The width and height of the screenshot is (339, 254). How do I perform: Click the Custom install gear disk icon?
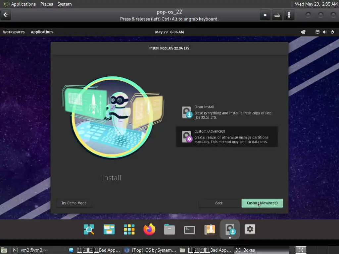(187, 137)
